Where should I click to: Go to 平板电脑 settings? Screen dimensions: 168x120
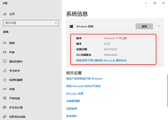pos(15,98)
